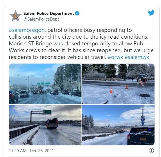Open the #orwx hashtag

[115, 57]
